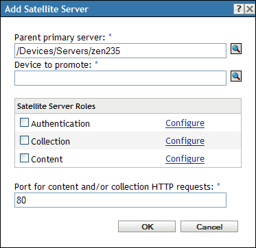Open Configure link for Authentication role
This screenshot has height=248, width=256.
pos(185,123)
